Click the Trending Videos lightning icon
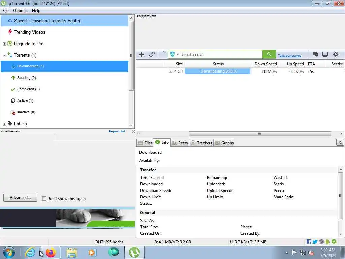345x259 pixels. [10, 32]
